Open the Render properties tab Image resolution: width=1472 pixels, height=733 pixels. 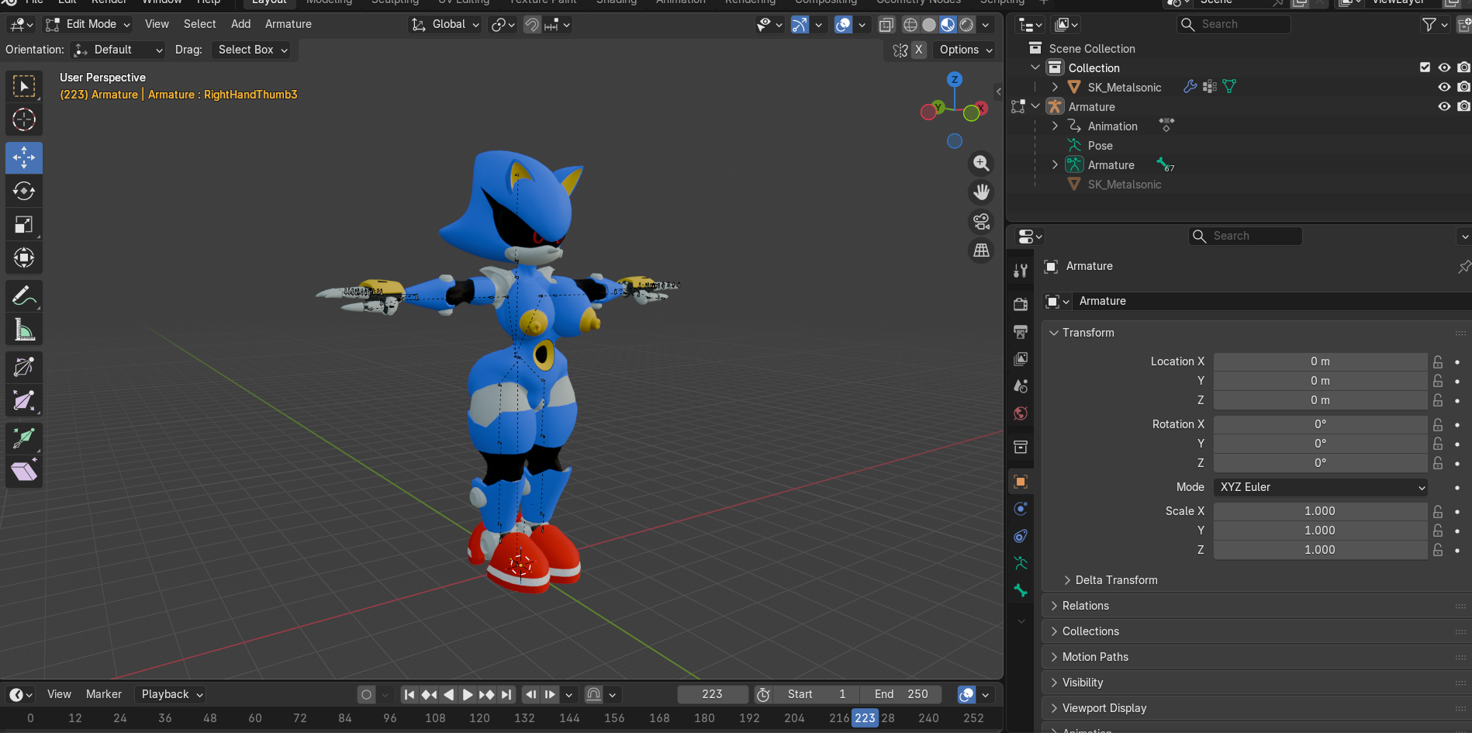pos(1021,304)
